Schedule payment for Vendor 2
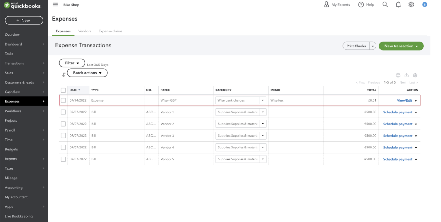Screen dimensions: 441x222 [x=398, y=124]
